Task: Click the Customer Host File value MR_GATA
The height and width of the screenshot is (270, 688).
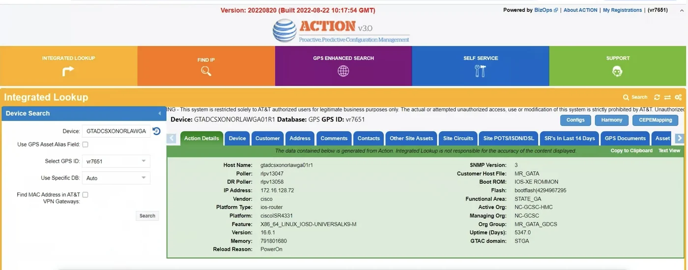Action: pyautogui.click(x=527, y=173)
